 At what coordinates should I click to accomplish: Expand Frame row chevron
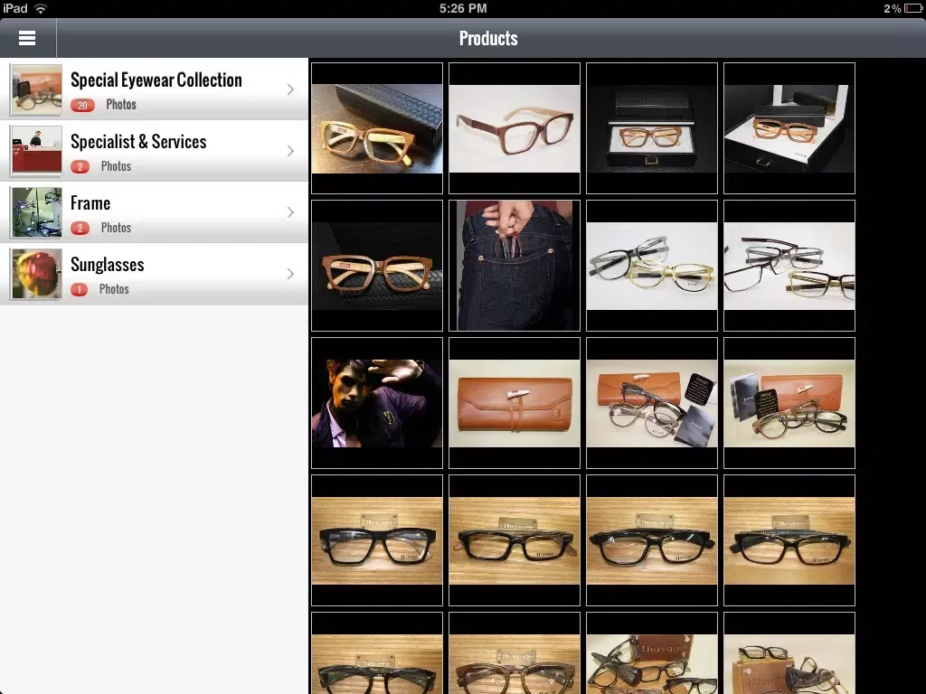[x=290, y=212]
